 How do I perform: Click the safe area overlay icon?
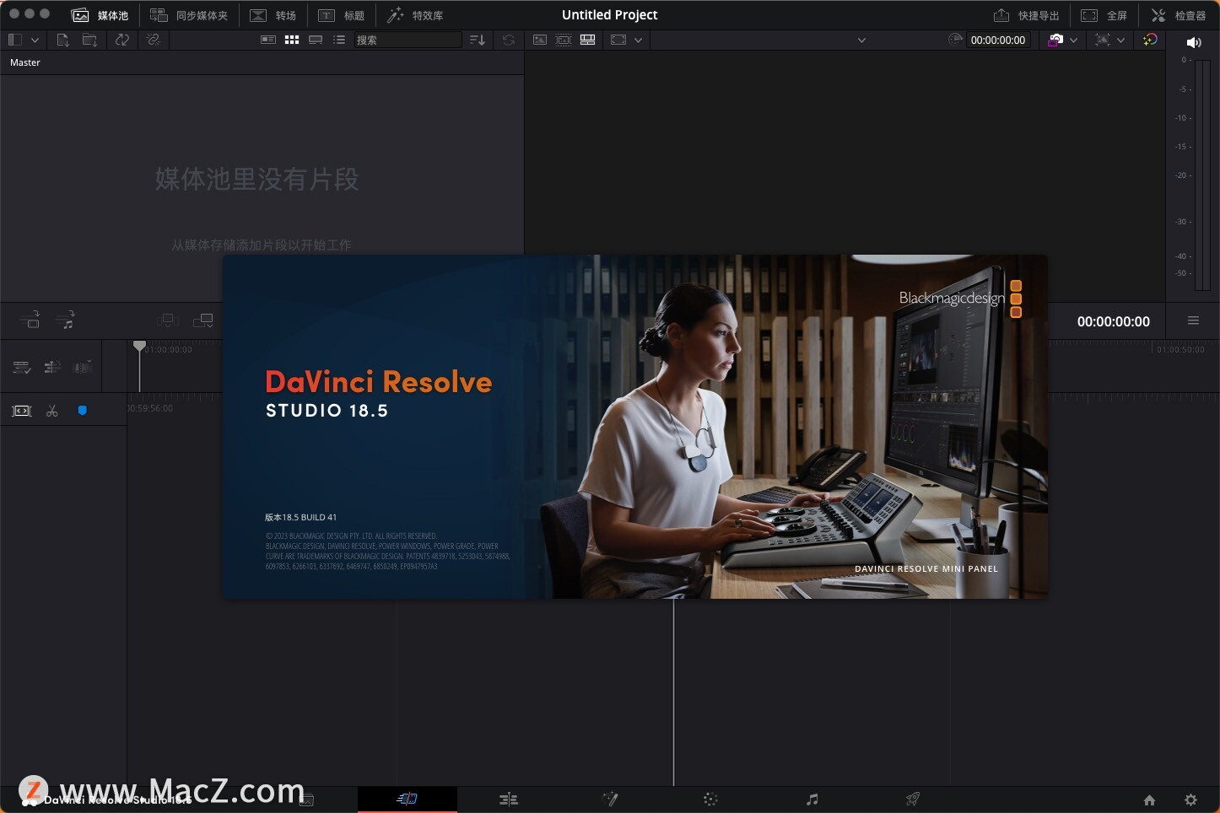pyautogui.click(x=618, y=40)
